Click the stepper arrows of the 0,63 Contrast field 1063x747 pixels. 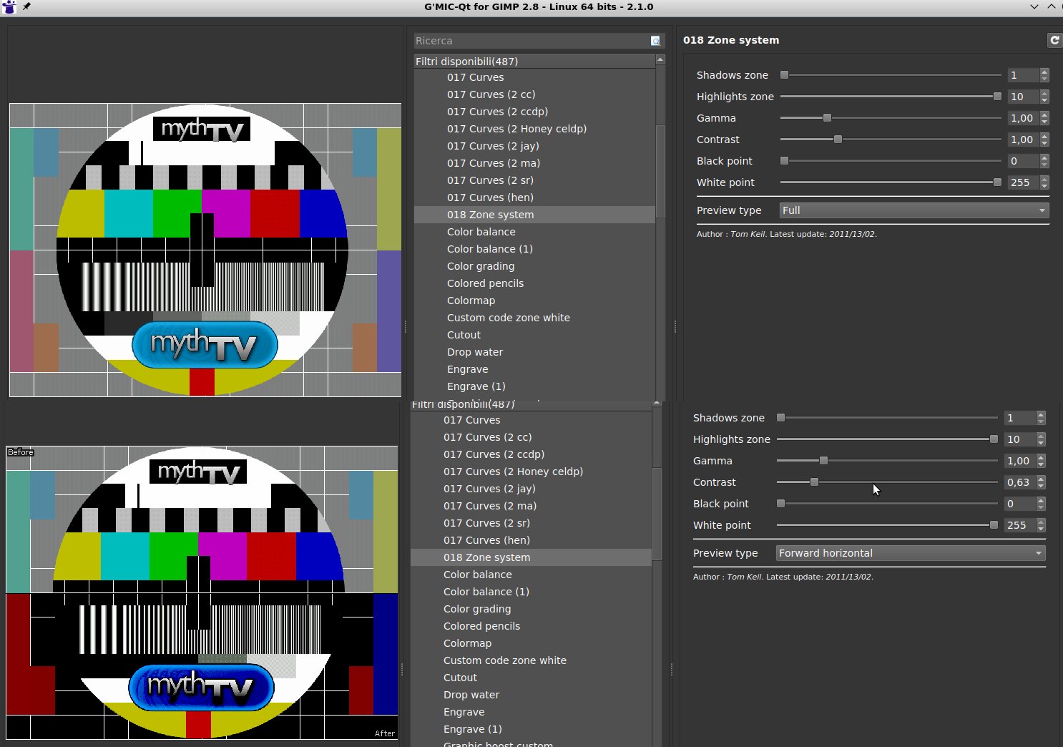click(x=1041, y=482)
